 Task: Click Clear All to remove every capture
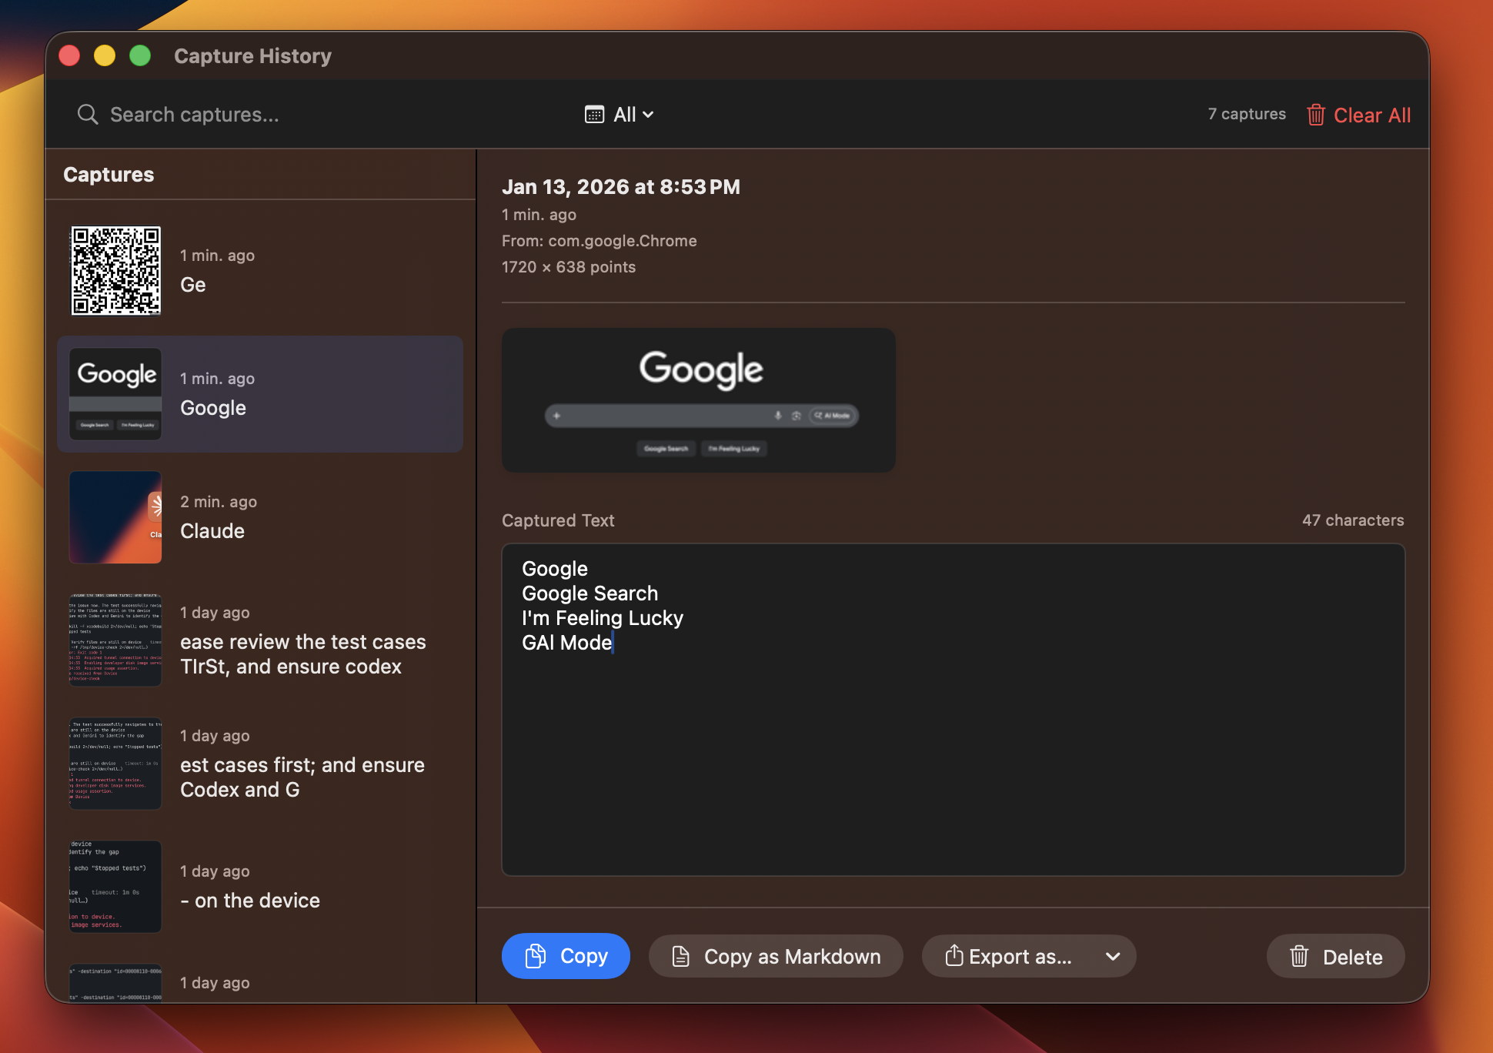[x=1372, y=114]
